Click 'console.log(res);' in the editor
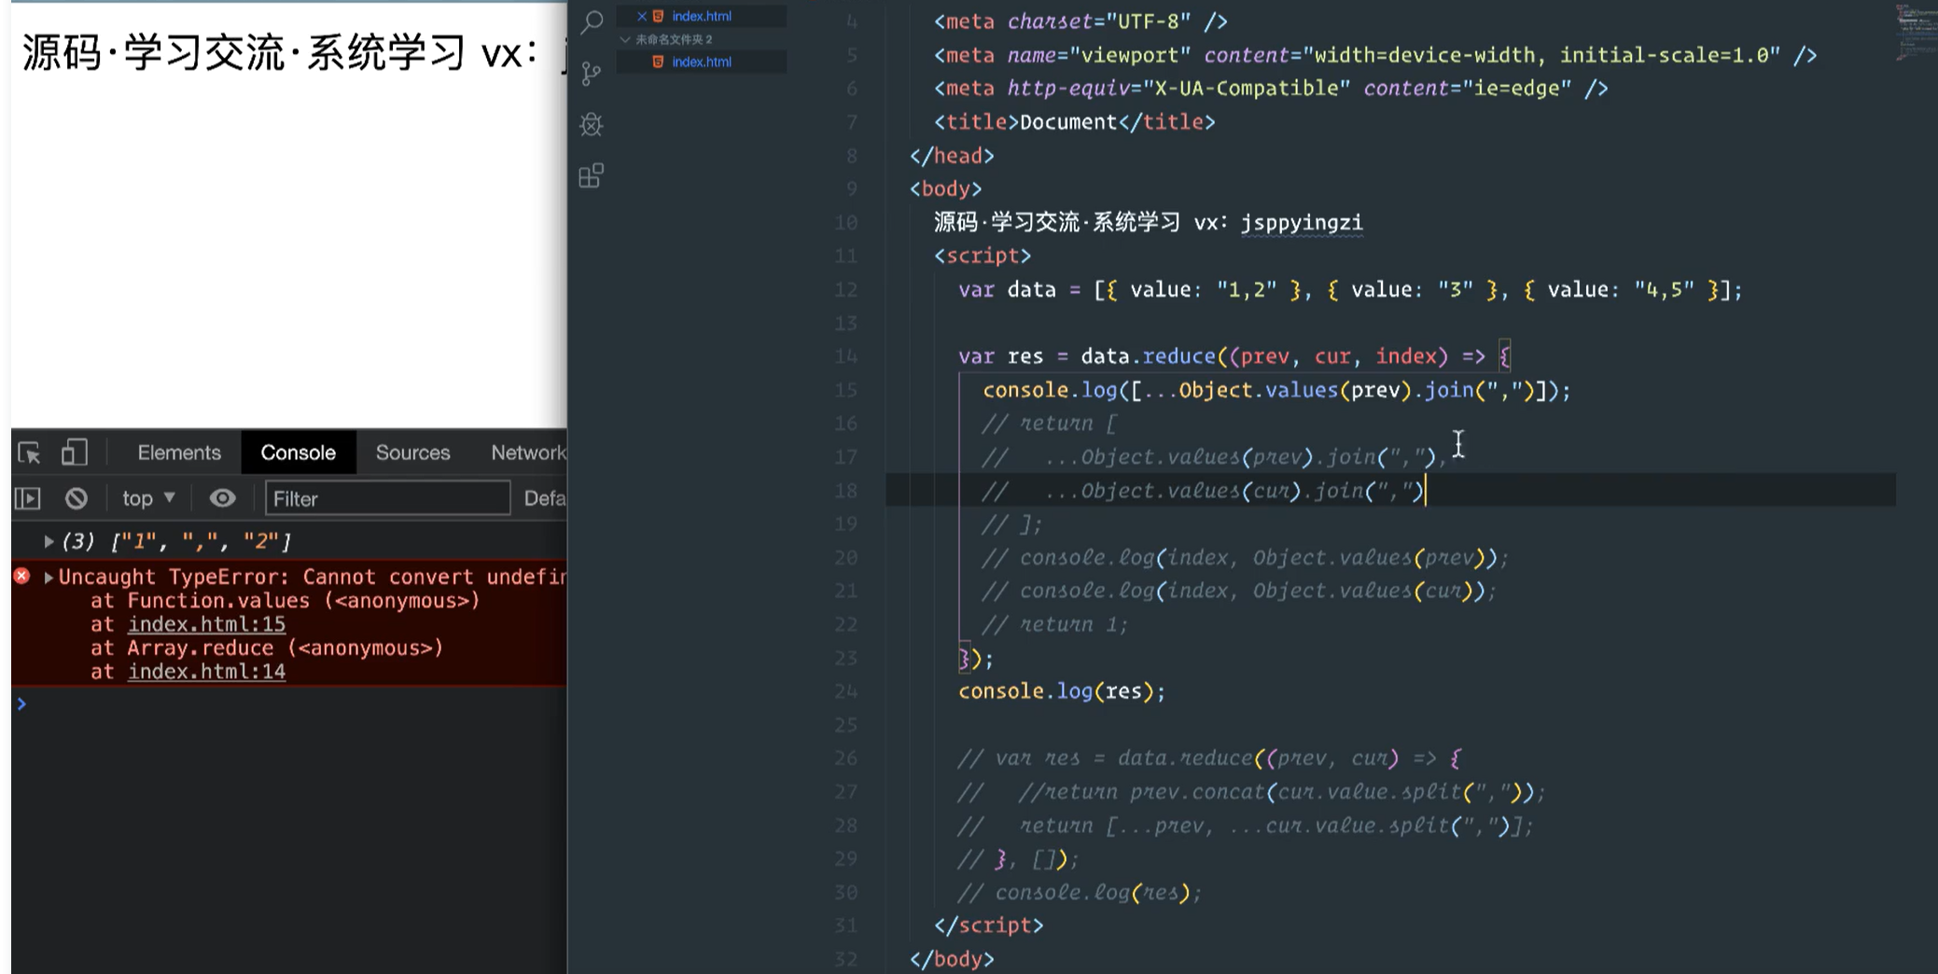 [x=1062, y=691]
